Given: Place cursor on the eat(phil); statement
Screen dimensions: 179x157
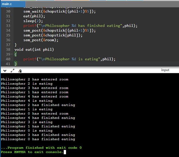Looking at the screenshot, I should click(34, 16).
